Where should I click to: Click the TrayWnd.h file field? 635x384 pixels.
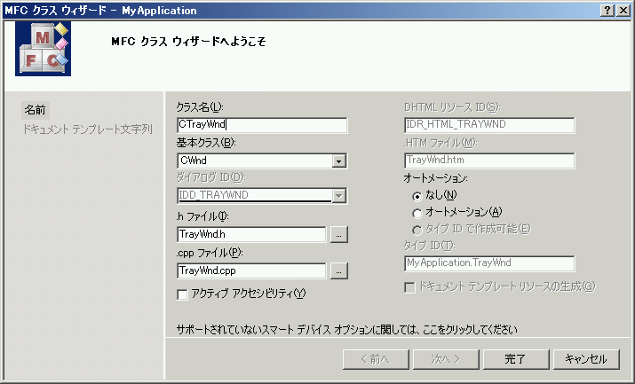coord(251,234)
